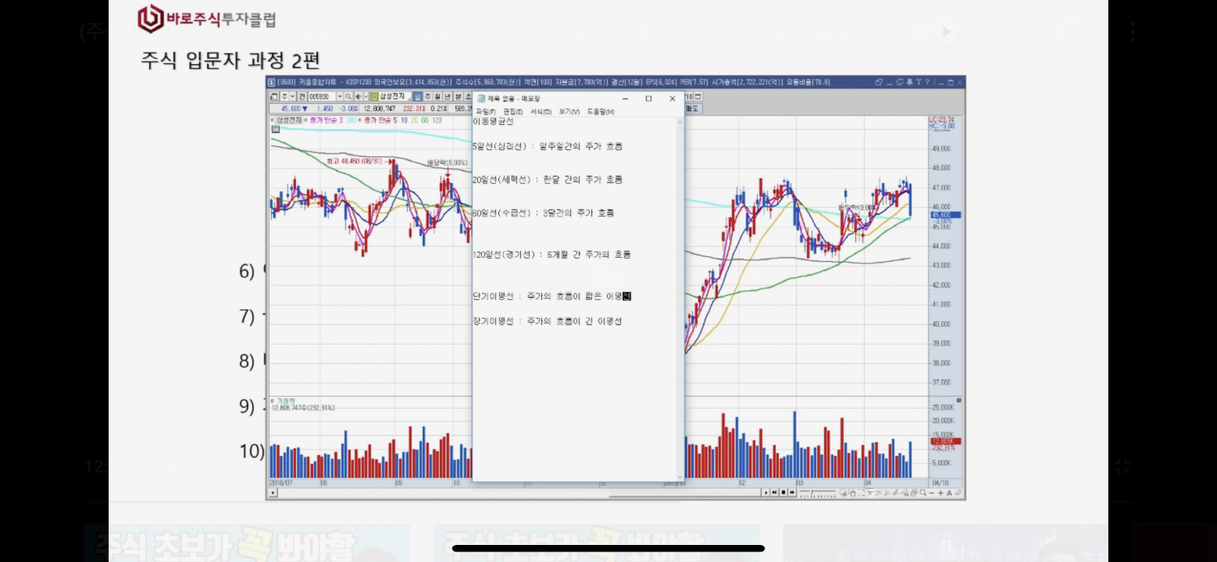
Task: Click the Notepad line 20일선(세력선)
Action: point(548,180)
